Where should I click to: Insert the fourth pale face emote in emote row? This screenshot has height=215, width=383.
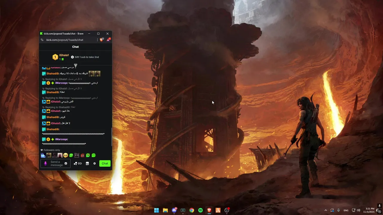[x=60, y=155]
